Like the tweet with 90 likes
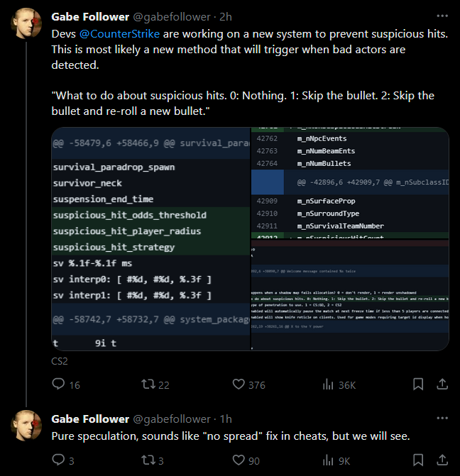This screenshot has height=476, width=460. click(x=239, y=460)
